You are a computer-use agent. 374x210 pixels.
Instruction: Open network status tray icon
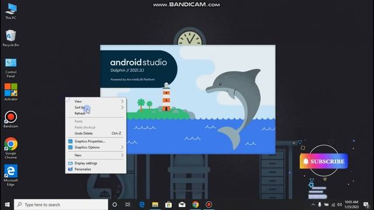[x=333, y=205]
